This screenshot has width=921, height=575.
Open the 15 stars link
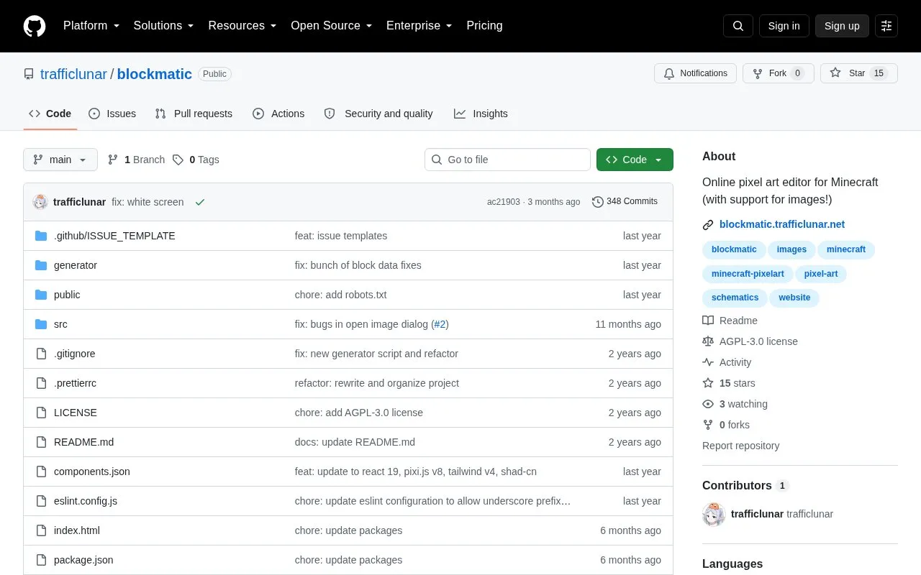click(737, 383)
